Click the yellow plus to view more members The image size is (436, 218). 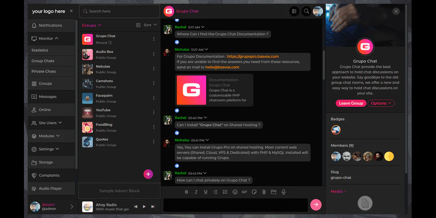click(x=389, y=157)
